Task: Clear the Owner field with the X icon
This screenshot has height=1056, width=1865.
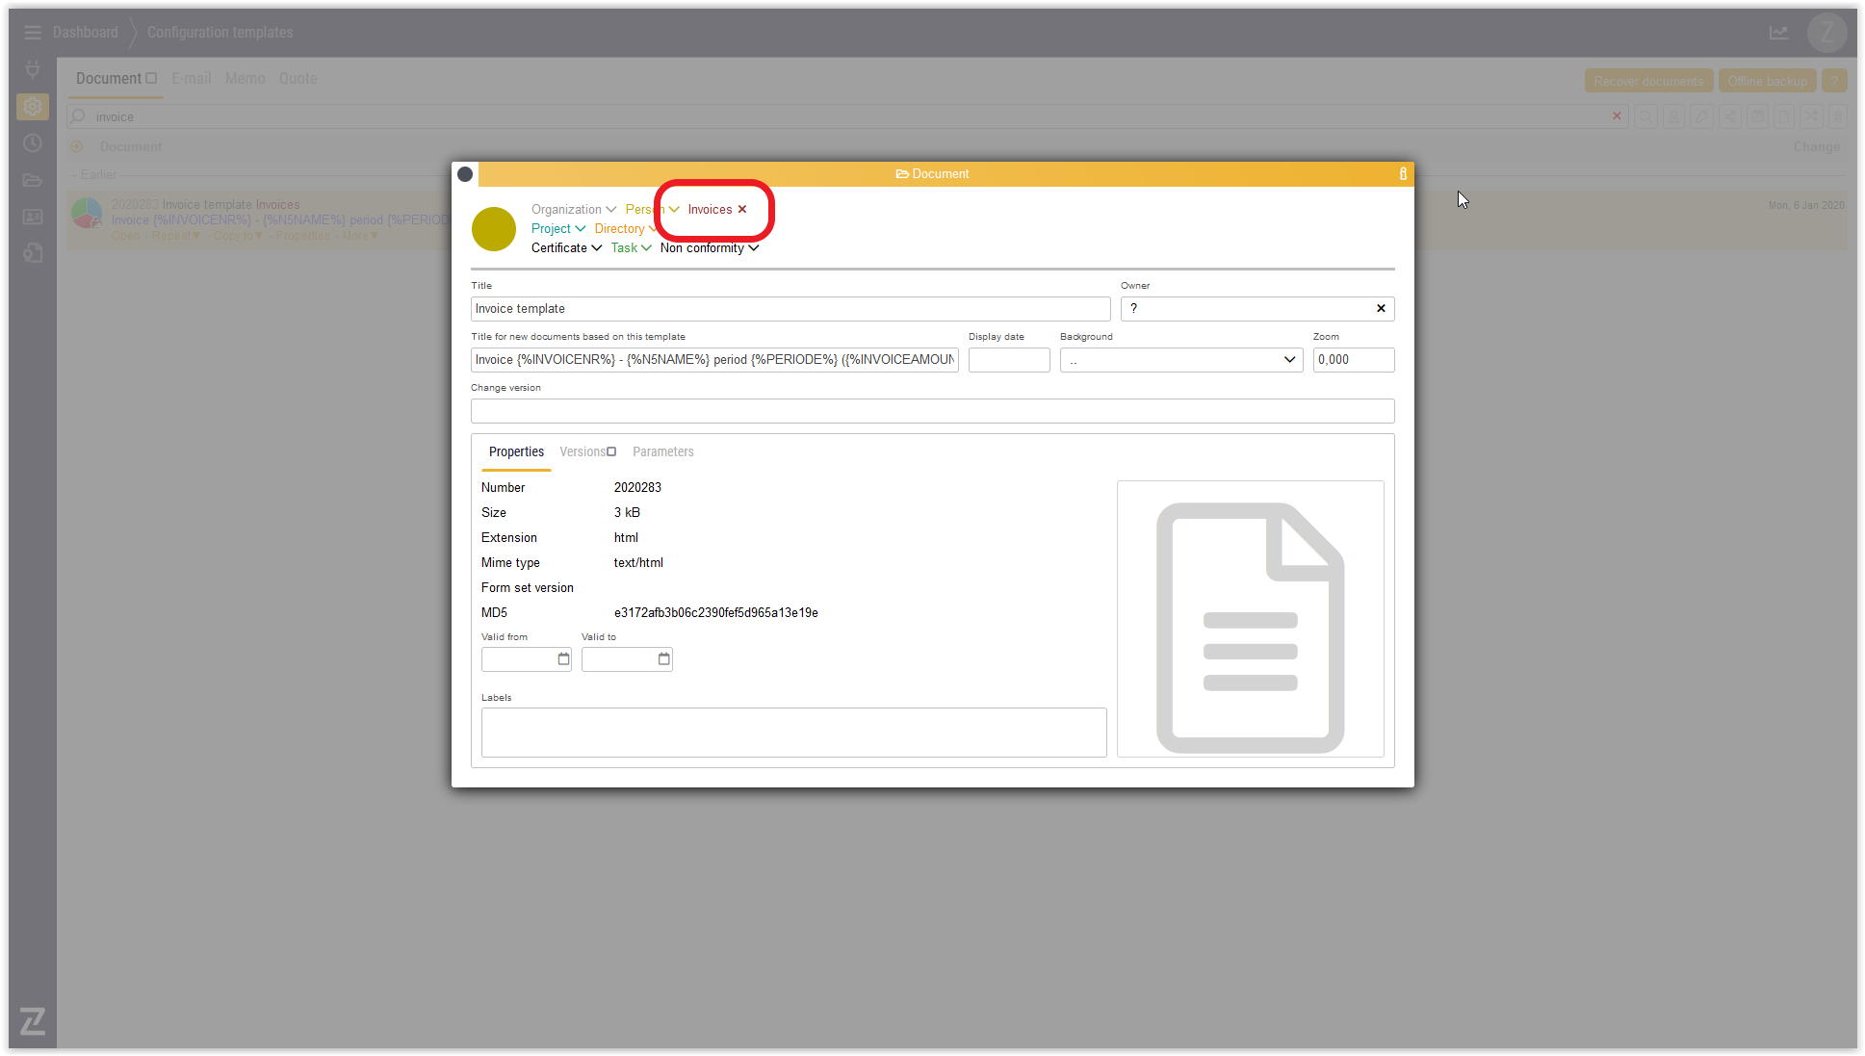Action: coord(1381,309)
